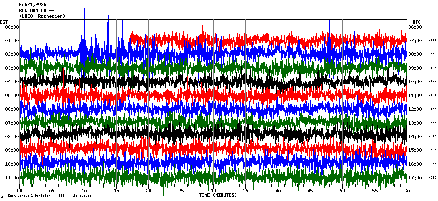438x201 pixels.
Task: Select the 17:00 UTC row label
Action: [x=415, y=178]
